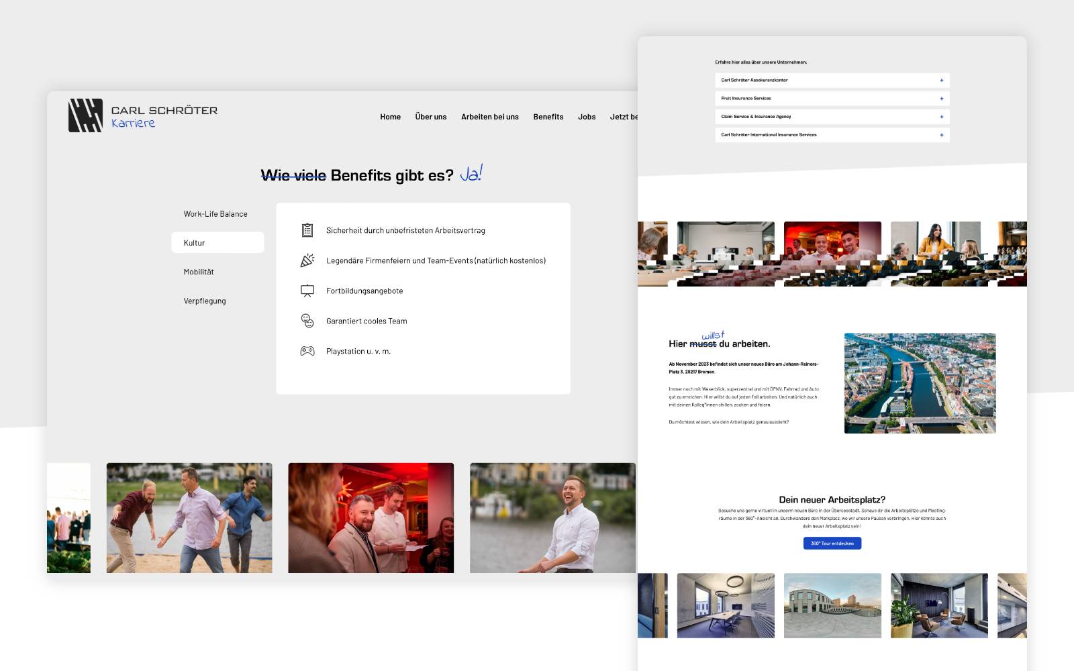Open the Über uns menu item
Viewport: 1074px width, 671px height.
tap(430, 117)
